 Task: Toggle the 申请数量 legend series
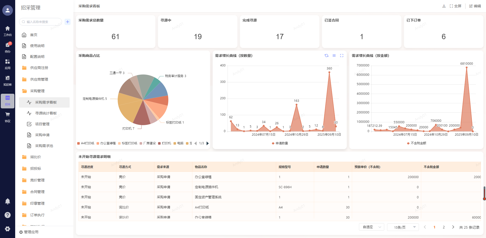click(280, 143)
